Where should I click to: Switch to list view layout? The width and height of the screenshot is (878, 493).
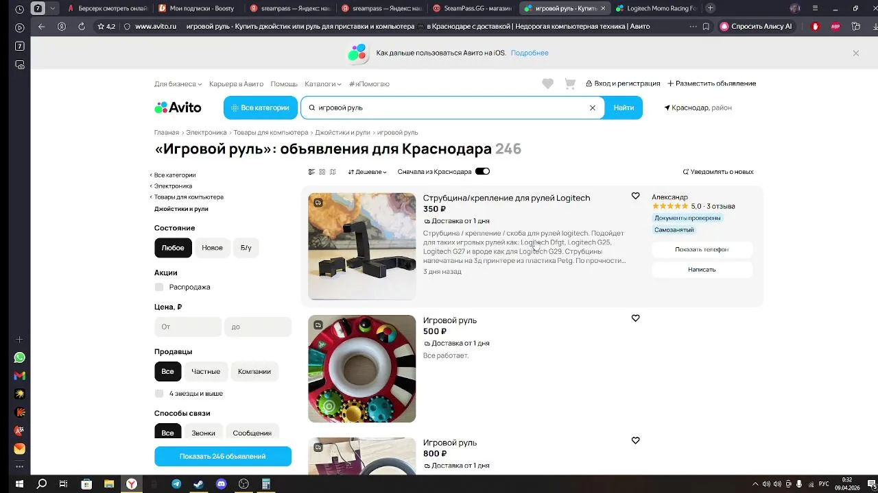coord(311,172)
